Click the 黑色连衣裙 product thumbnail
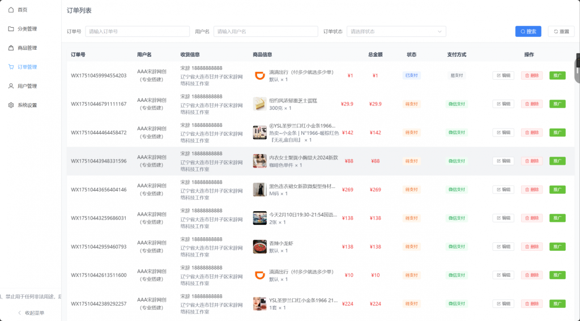 coord(259,189)
